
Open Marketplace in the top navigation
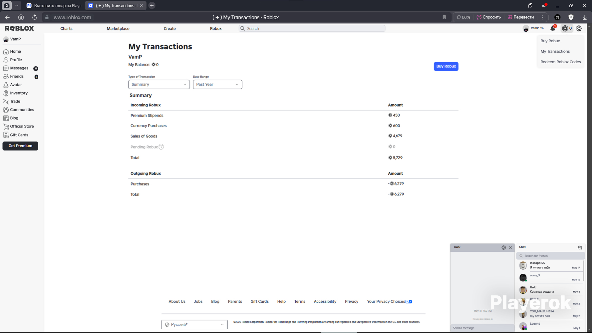pyautogui.click(x=118, y=29)
